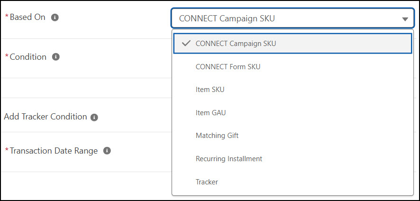Click the Transaction Date Range label
Screen dimensions: 420x201
pos(54,151)
